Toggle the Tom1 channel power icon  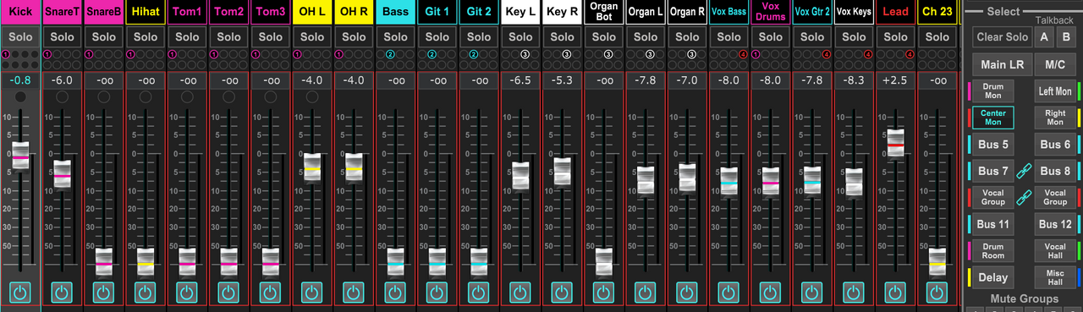(x=187, y=293)
